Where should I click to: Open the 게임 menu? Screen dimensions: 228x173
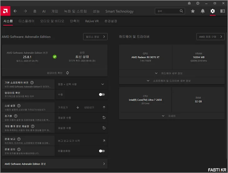tap(55, 11)
